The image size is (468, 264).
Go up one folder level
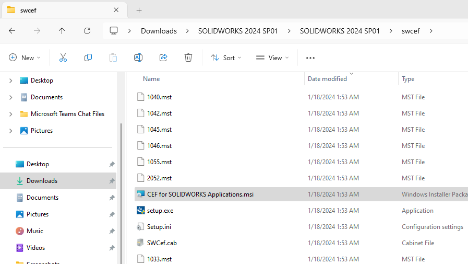(62, 31)
